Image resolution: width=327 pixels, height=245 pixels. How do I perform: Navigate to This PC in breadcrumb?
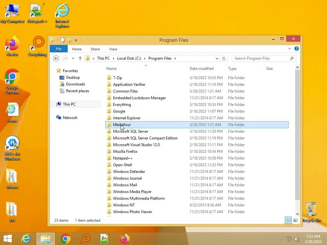tap(103, 58)
